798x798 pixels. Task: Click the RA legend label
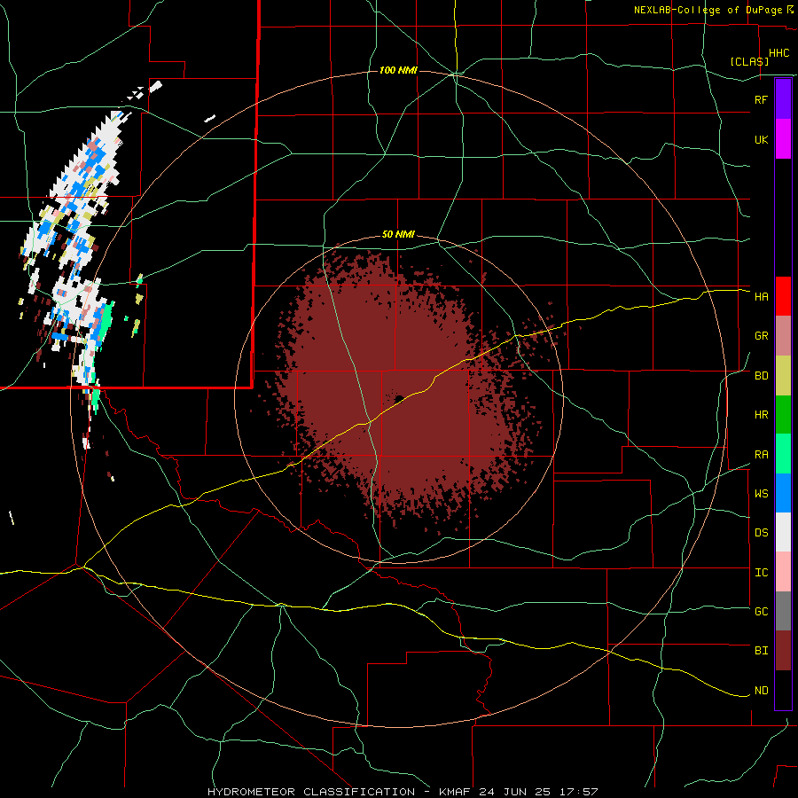coord(761,455)
